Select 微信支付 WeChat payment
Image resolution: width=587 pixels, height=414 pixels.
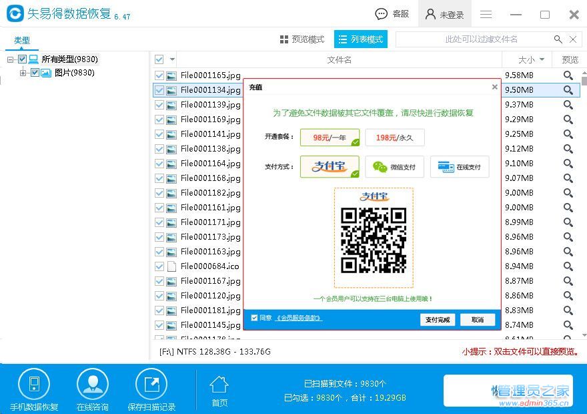[395, 167]
